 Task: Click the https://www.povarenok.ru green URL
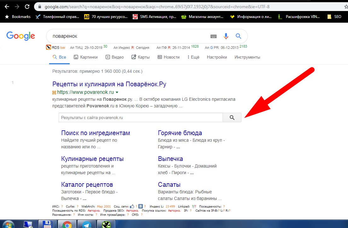click(x=85, y=92)
